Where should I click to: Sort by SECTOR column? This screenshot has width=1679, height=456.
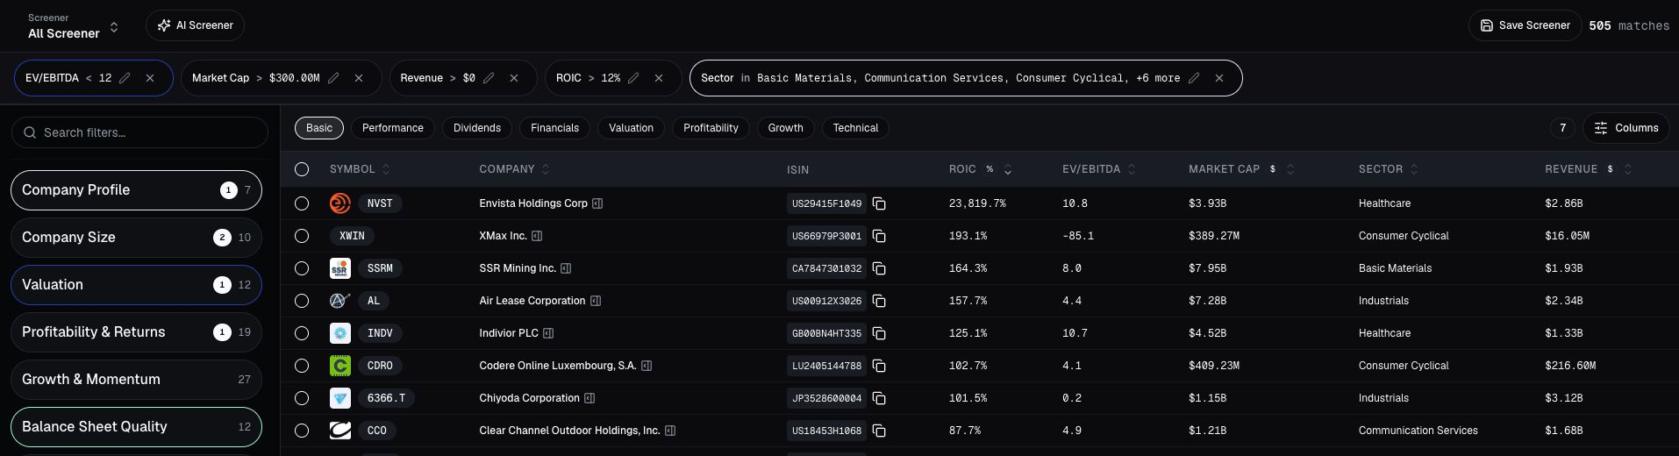tap(1389, 169)
